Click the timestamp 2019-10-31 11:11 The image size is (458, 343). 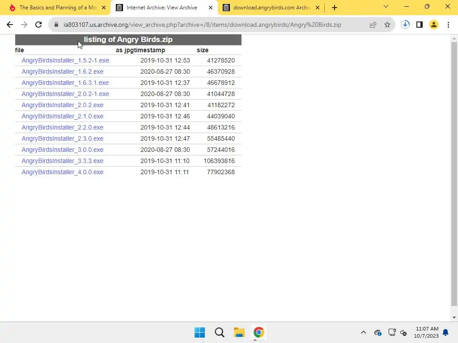click(x=165, y=172)
